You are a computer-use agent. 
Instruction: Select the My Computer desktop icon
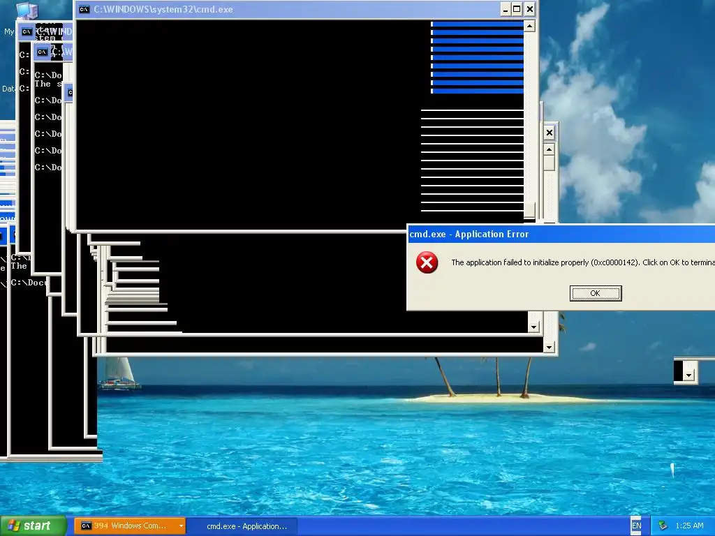(26, 10)
